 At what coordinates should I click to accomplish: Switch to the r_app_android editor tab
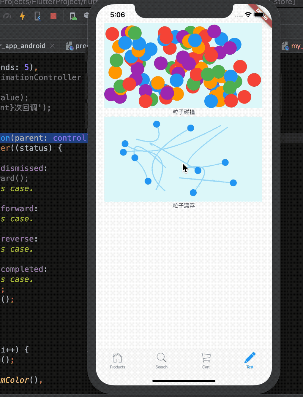[23, 46]
